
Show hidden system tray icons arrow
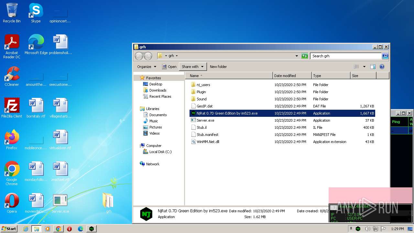[x=351, y=229]
